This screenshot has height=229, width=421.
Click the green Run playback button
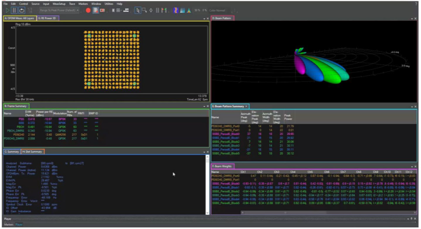7,10
